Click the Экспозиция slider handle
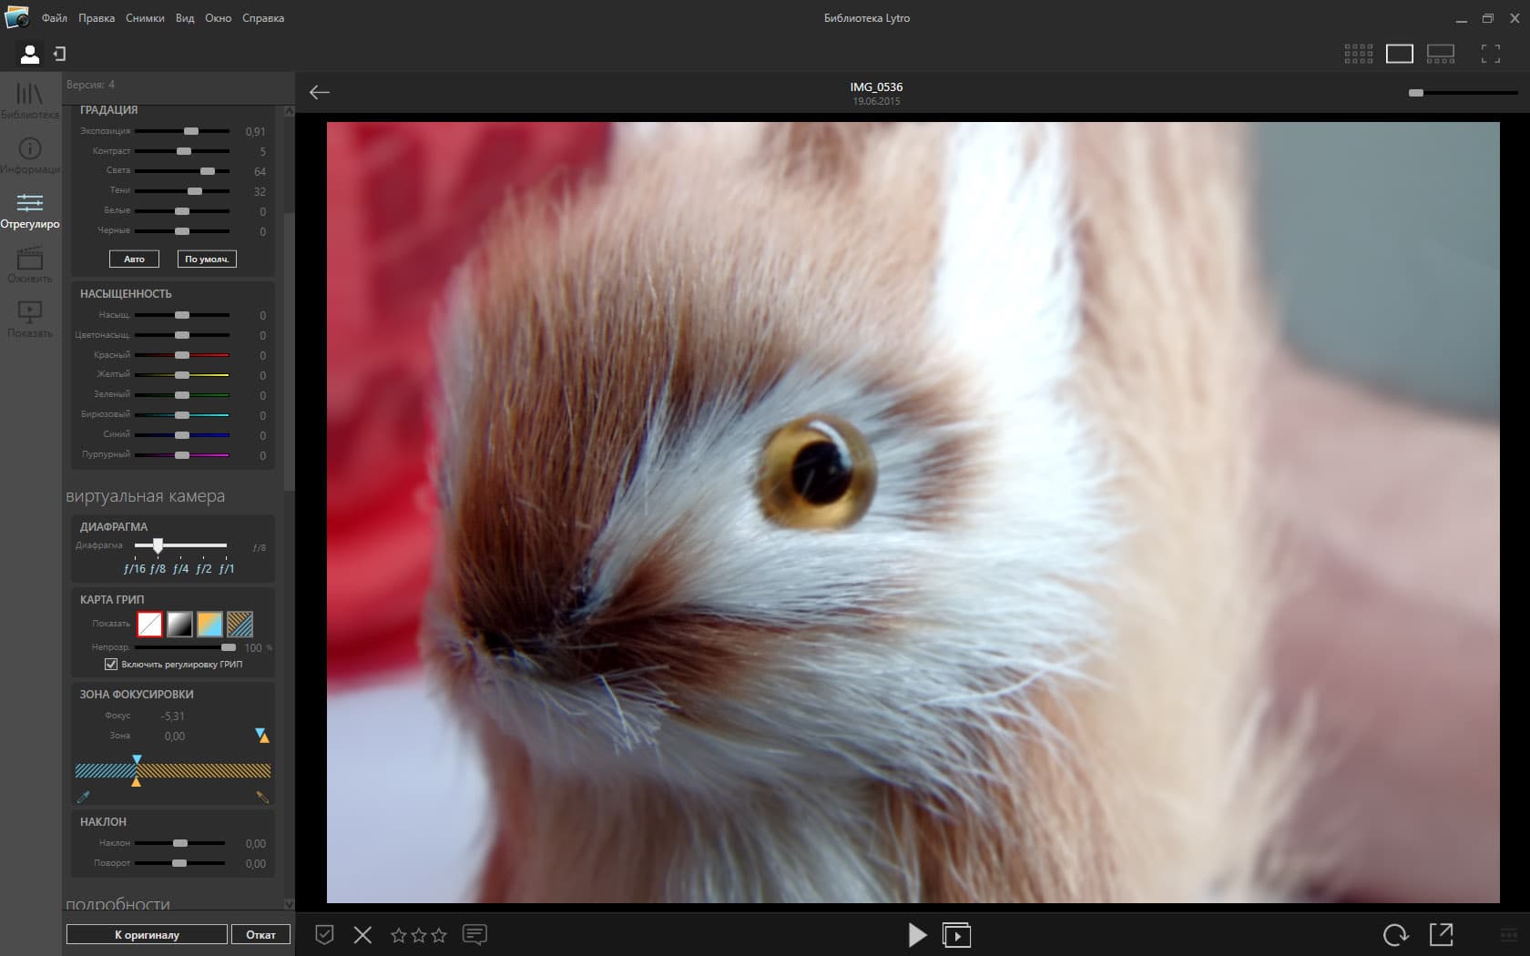1530x956 pixels. point(191,131)
